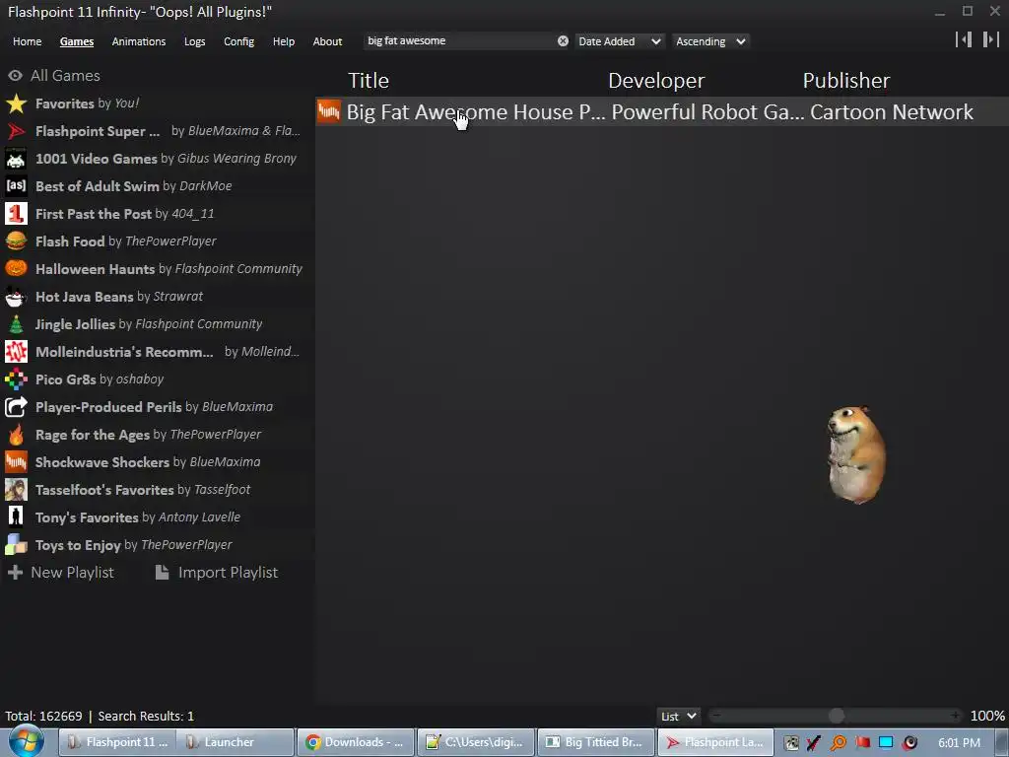Click the red flag tray icon

[x=862, y=743]
